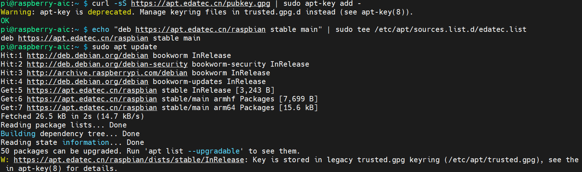582x172 pixels.
Task: Click the /etc/apt/sources.list.d/edatec.list path
Action: click(x=450, y=30)
